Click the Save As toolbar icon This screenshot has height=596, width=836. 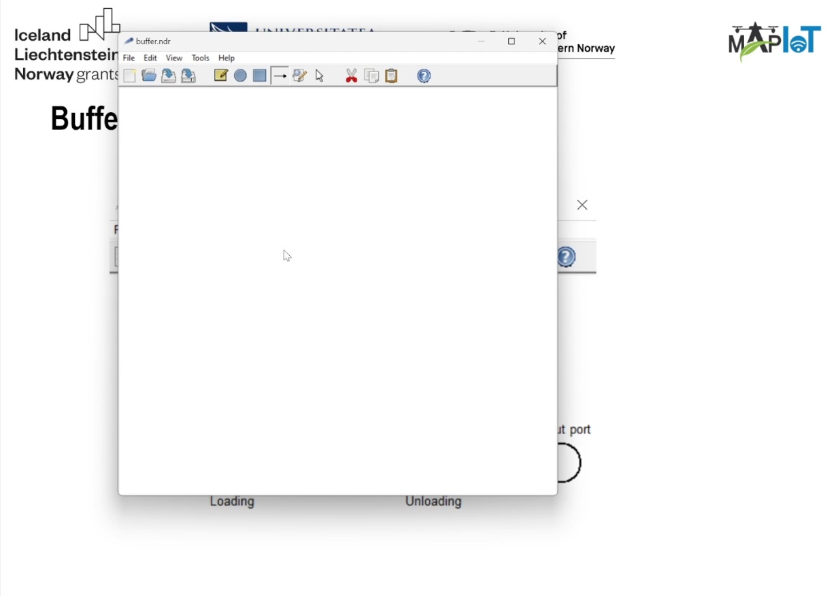click(x=188, y=76)
